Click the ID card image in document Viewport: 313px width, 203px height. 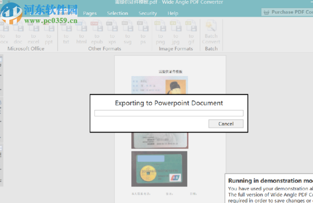160,85
